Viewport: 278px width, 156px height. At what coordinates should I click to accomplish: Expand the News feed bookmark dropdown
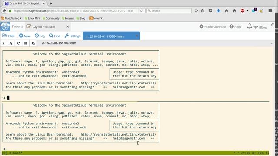click(x=96, y=18)
